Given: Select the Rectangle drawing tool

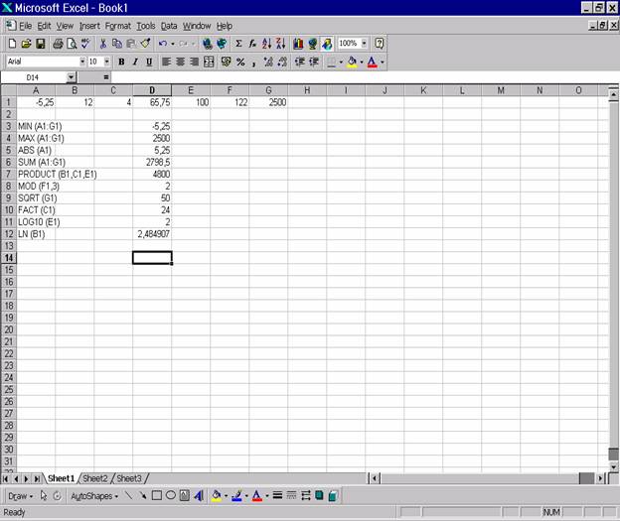Looking at the screenshot, I should (x=157, y=495).
